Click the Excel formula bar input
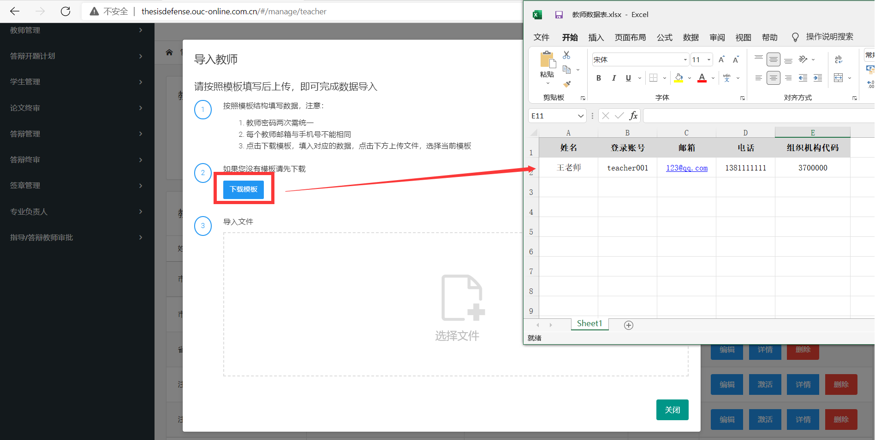This screenshot has width=875, height=440. pyautogui.click(x=758, y=116)
